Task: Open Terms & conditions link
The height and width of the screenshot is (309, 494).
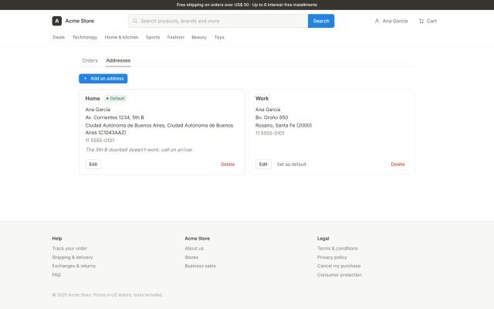Action: tap(337, 249)
